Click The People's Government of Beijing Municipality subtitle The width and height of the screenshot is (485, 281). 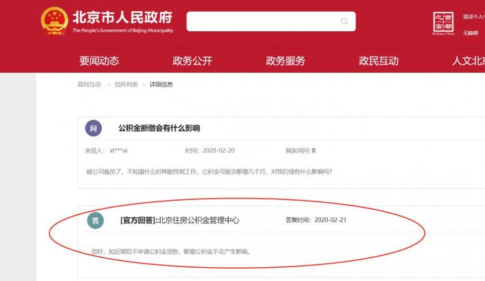pos(123,30)
